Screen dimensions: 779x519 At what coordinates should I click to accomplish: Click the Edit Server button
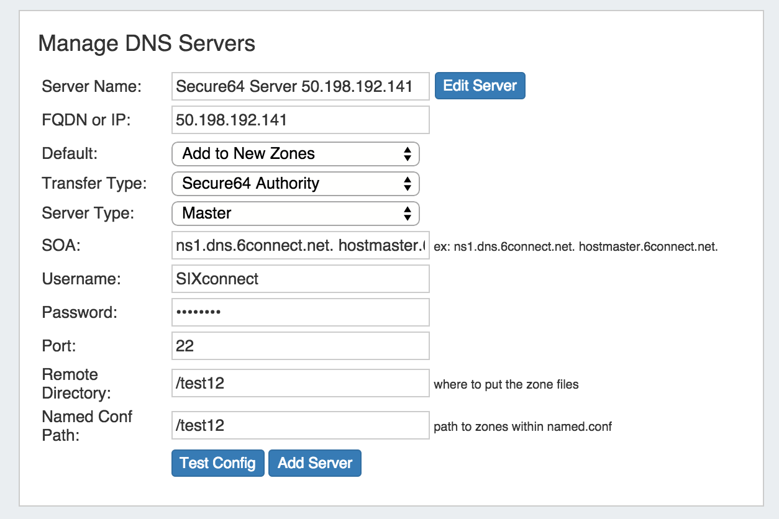pyautogui.click(x=480, y=86)
